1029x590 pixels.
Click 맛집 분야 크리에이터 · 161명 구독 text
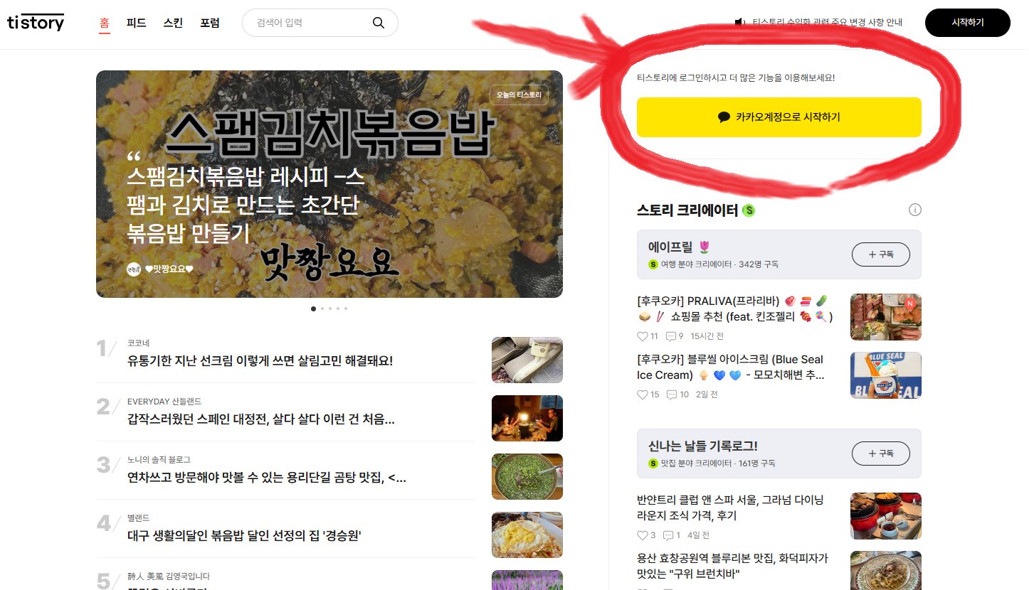(717, 463)
